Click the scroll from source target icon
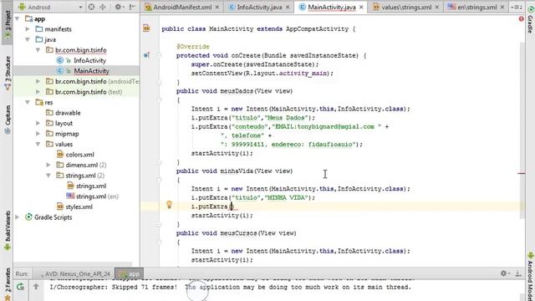 pyautogui.click(x=91, y=7)
